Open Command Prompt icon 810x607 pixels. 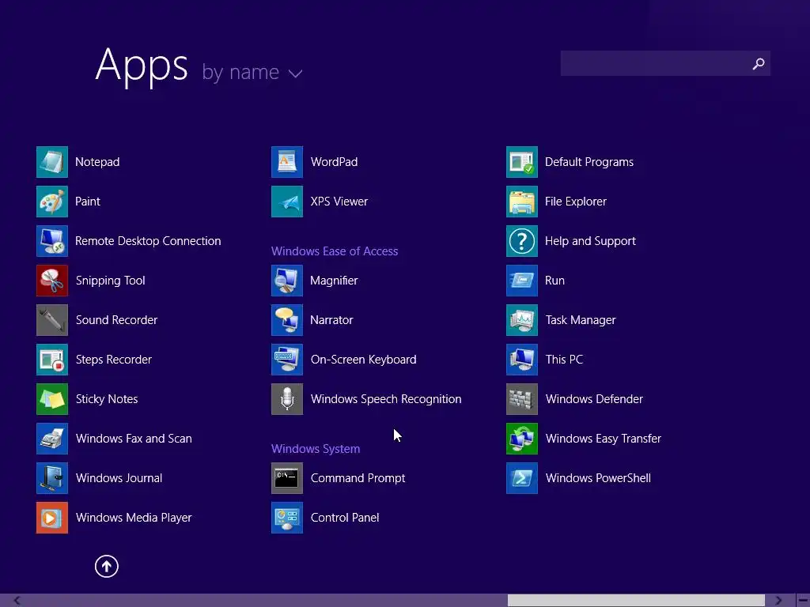287,478
